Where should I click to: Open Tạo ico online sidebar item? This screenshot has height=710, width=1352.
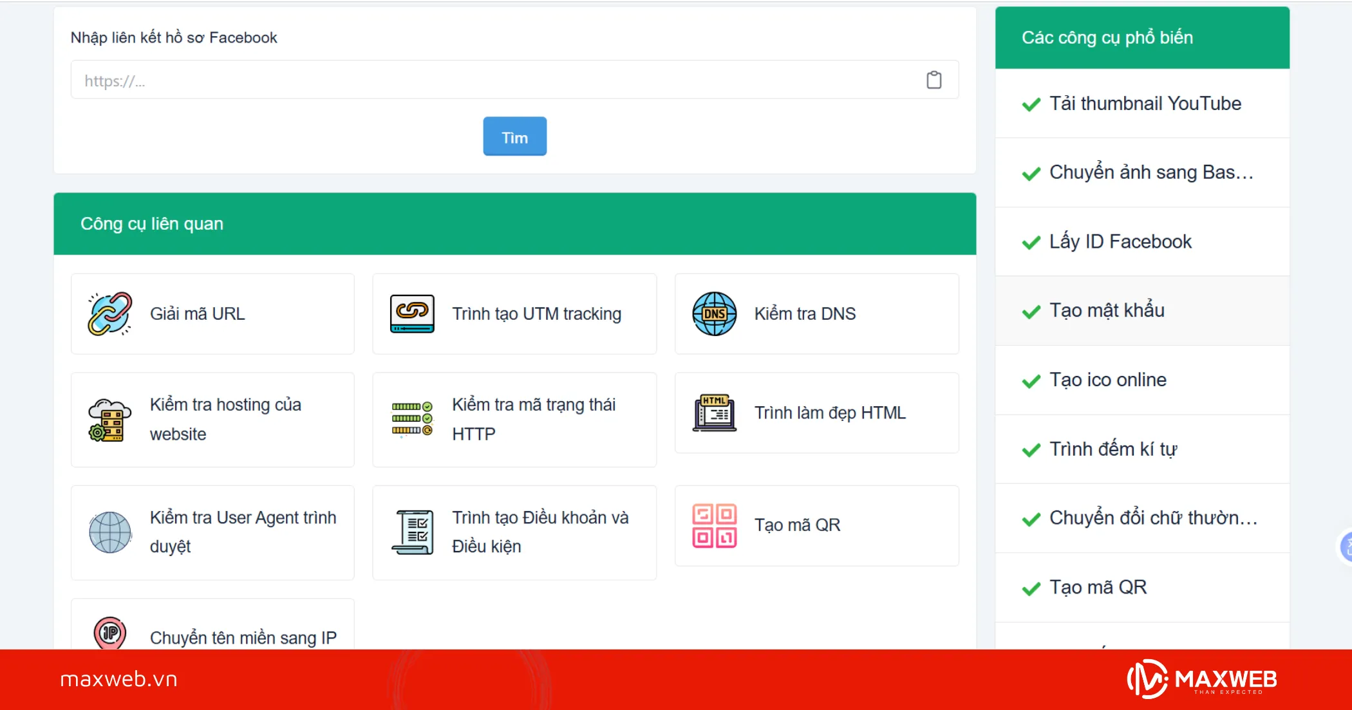[1107, 380]
